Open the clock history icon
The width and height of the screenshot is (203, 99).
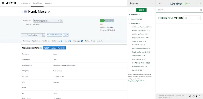point(190,96)
